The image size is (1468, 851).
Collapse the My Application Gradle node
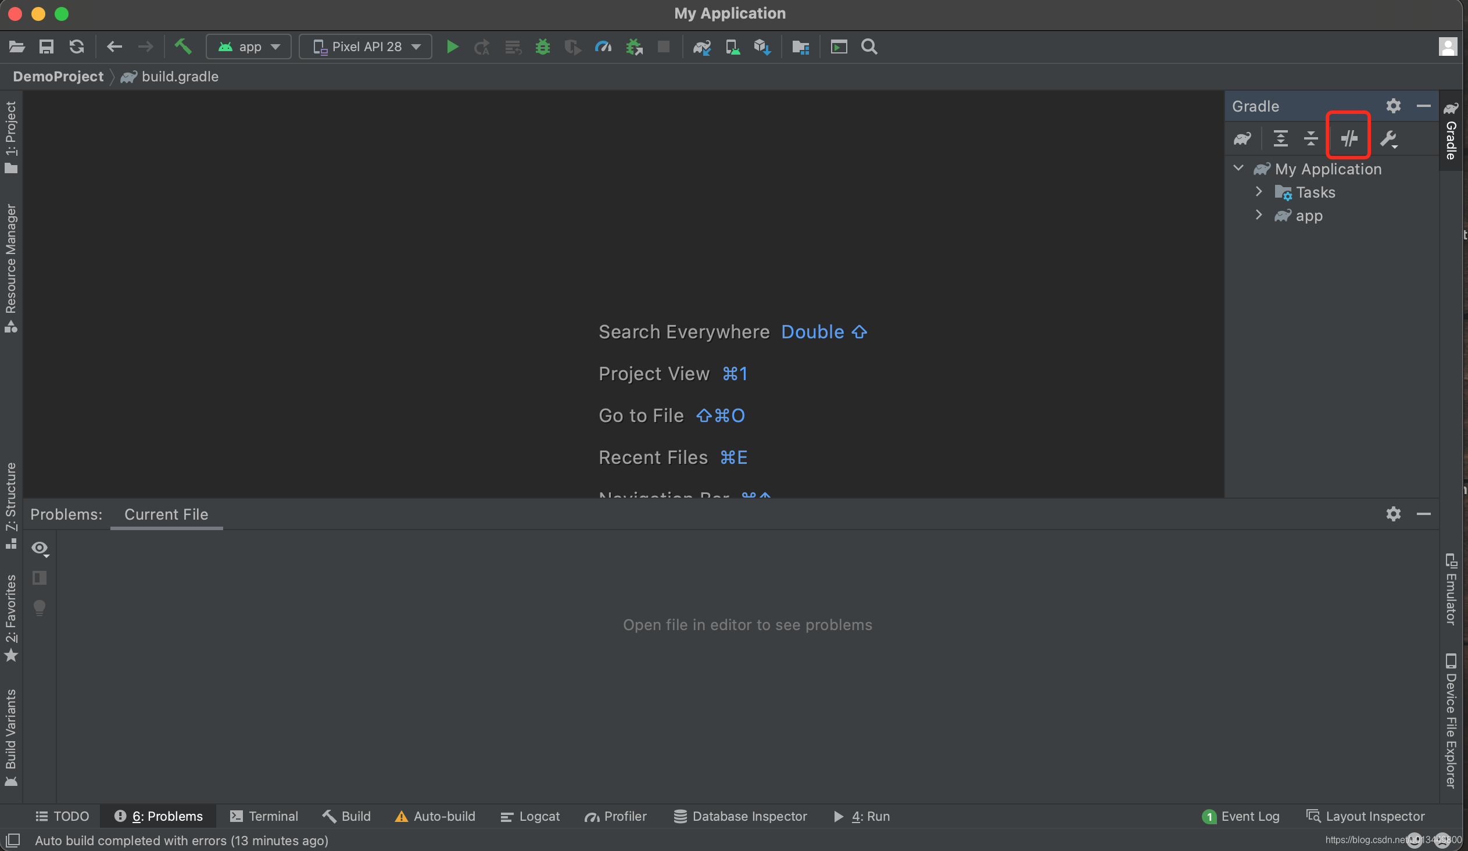1238,169
